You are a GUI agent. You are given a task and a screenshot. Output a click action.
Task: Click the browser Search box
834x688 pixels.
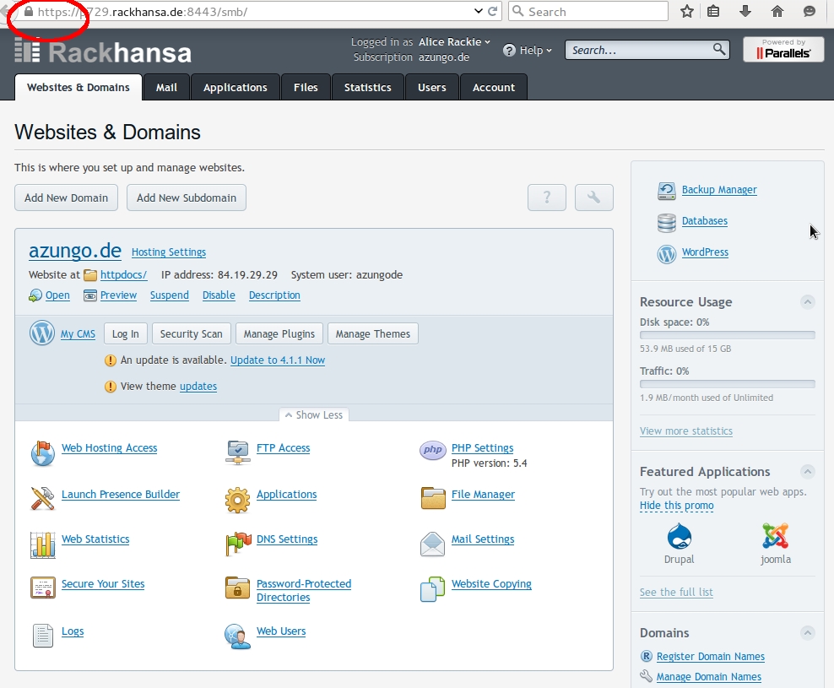pyautogui.click(x=588, y=11)
